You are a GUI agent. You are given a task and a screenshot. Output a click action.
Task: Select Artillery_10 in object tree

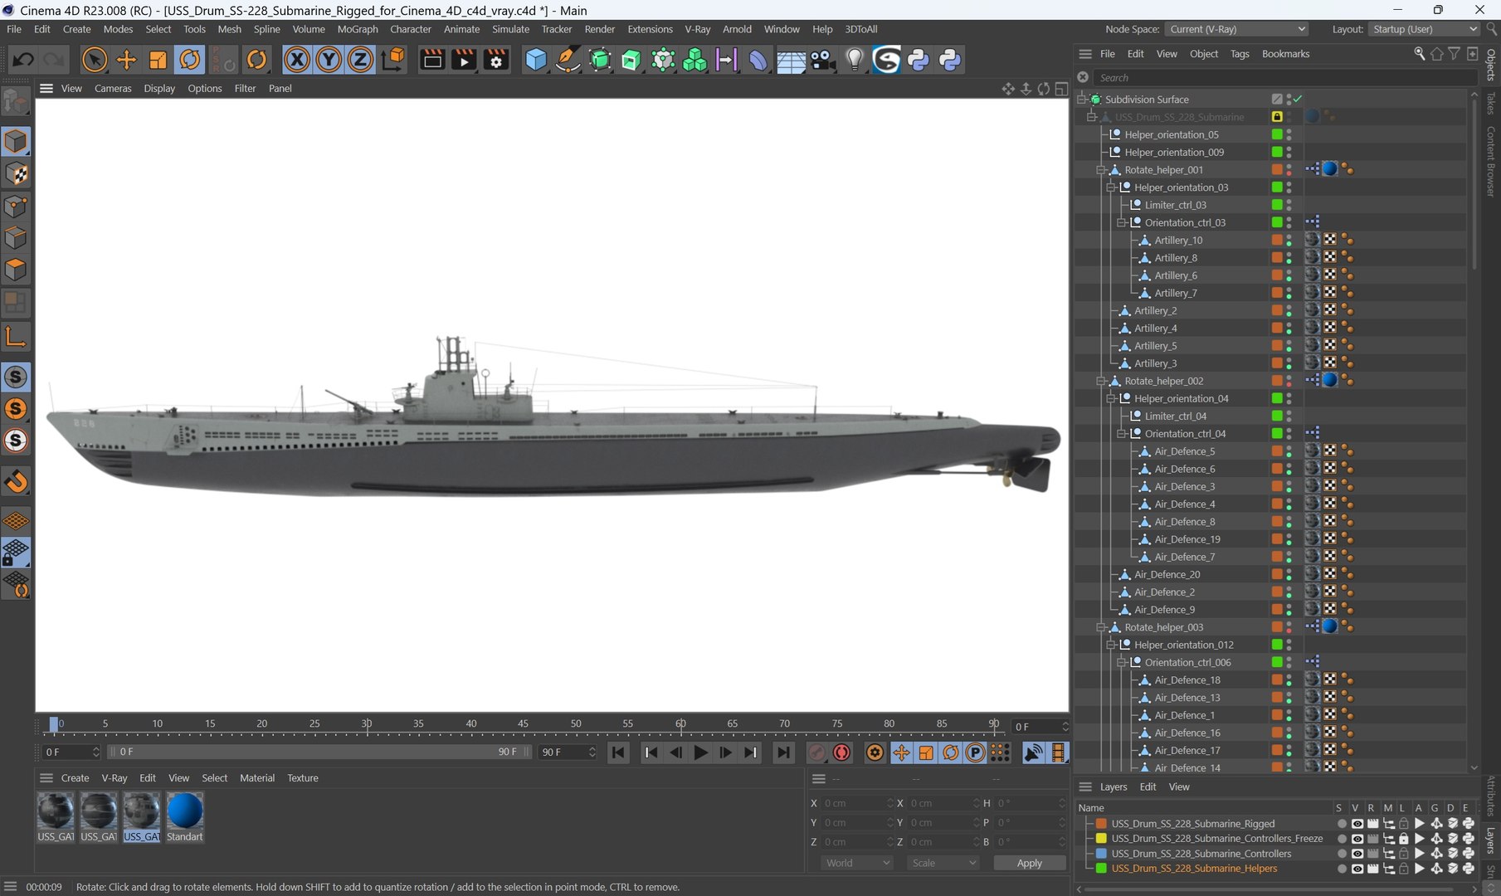[1178, 241]
